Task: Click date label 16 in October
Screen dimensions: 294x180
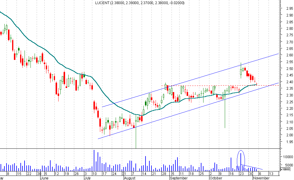Action: pos(232,174)
